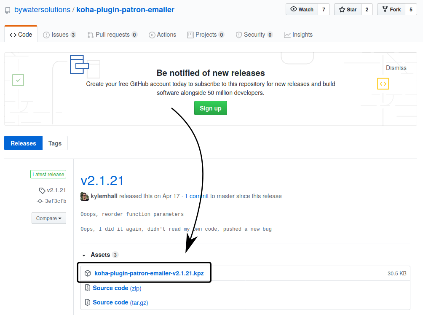The height and width of the screenshot is (315, 423).
Task: Click the 'Ooops, reorder function parameters' text
Action: (132, 214)
